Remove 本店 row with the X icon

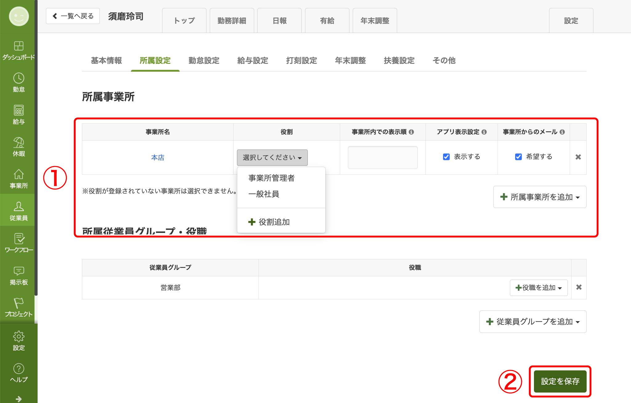click(x=578, y=157)
